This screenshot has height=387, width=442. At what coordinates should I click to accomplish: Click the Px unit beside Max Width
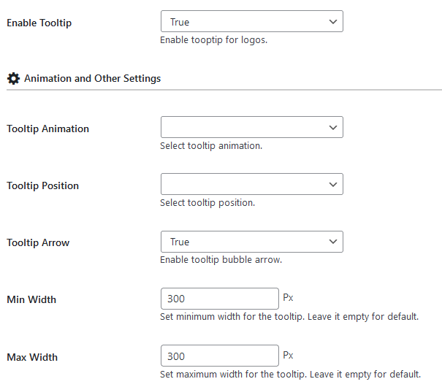(288, 356)
